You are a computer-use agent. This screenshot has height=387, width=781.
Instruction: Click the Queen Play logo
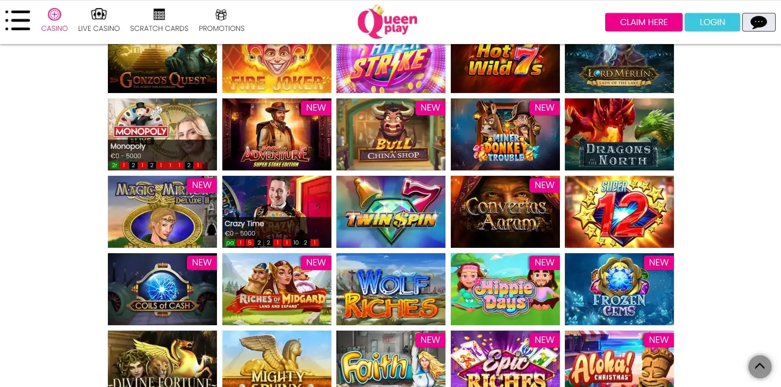point(387,21)
